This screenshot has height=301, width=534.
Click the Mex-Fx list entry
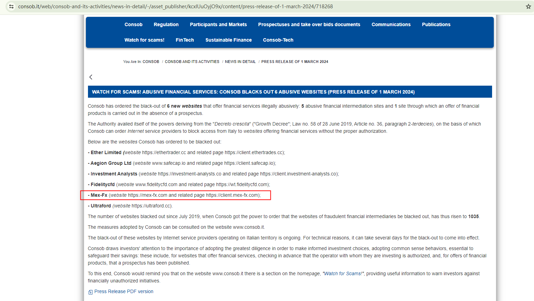(175, 195)
